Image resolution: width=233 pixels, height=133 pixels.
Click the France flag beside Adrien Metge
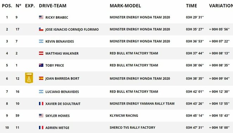click(x=41, y=127)
